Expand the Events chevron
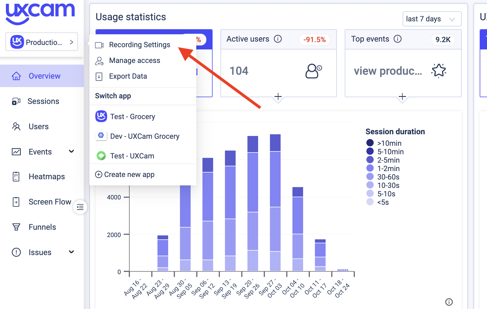The width and height of the screenshot is (487, 309). coord(71,151)
